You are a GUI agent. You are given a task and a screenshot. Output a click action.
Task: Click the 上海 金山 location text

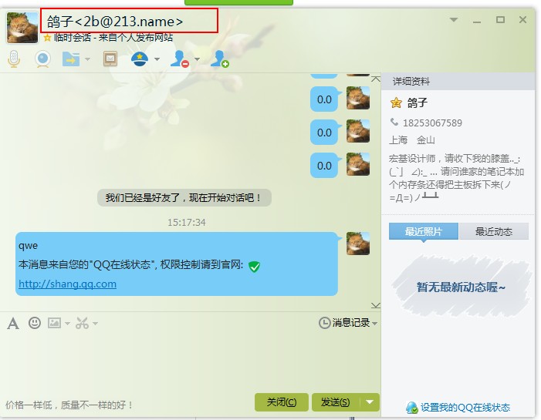pyautogui.click(x=412, y=140)
